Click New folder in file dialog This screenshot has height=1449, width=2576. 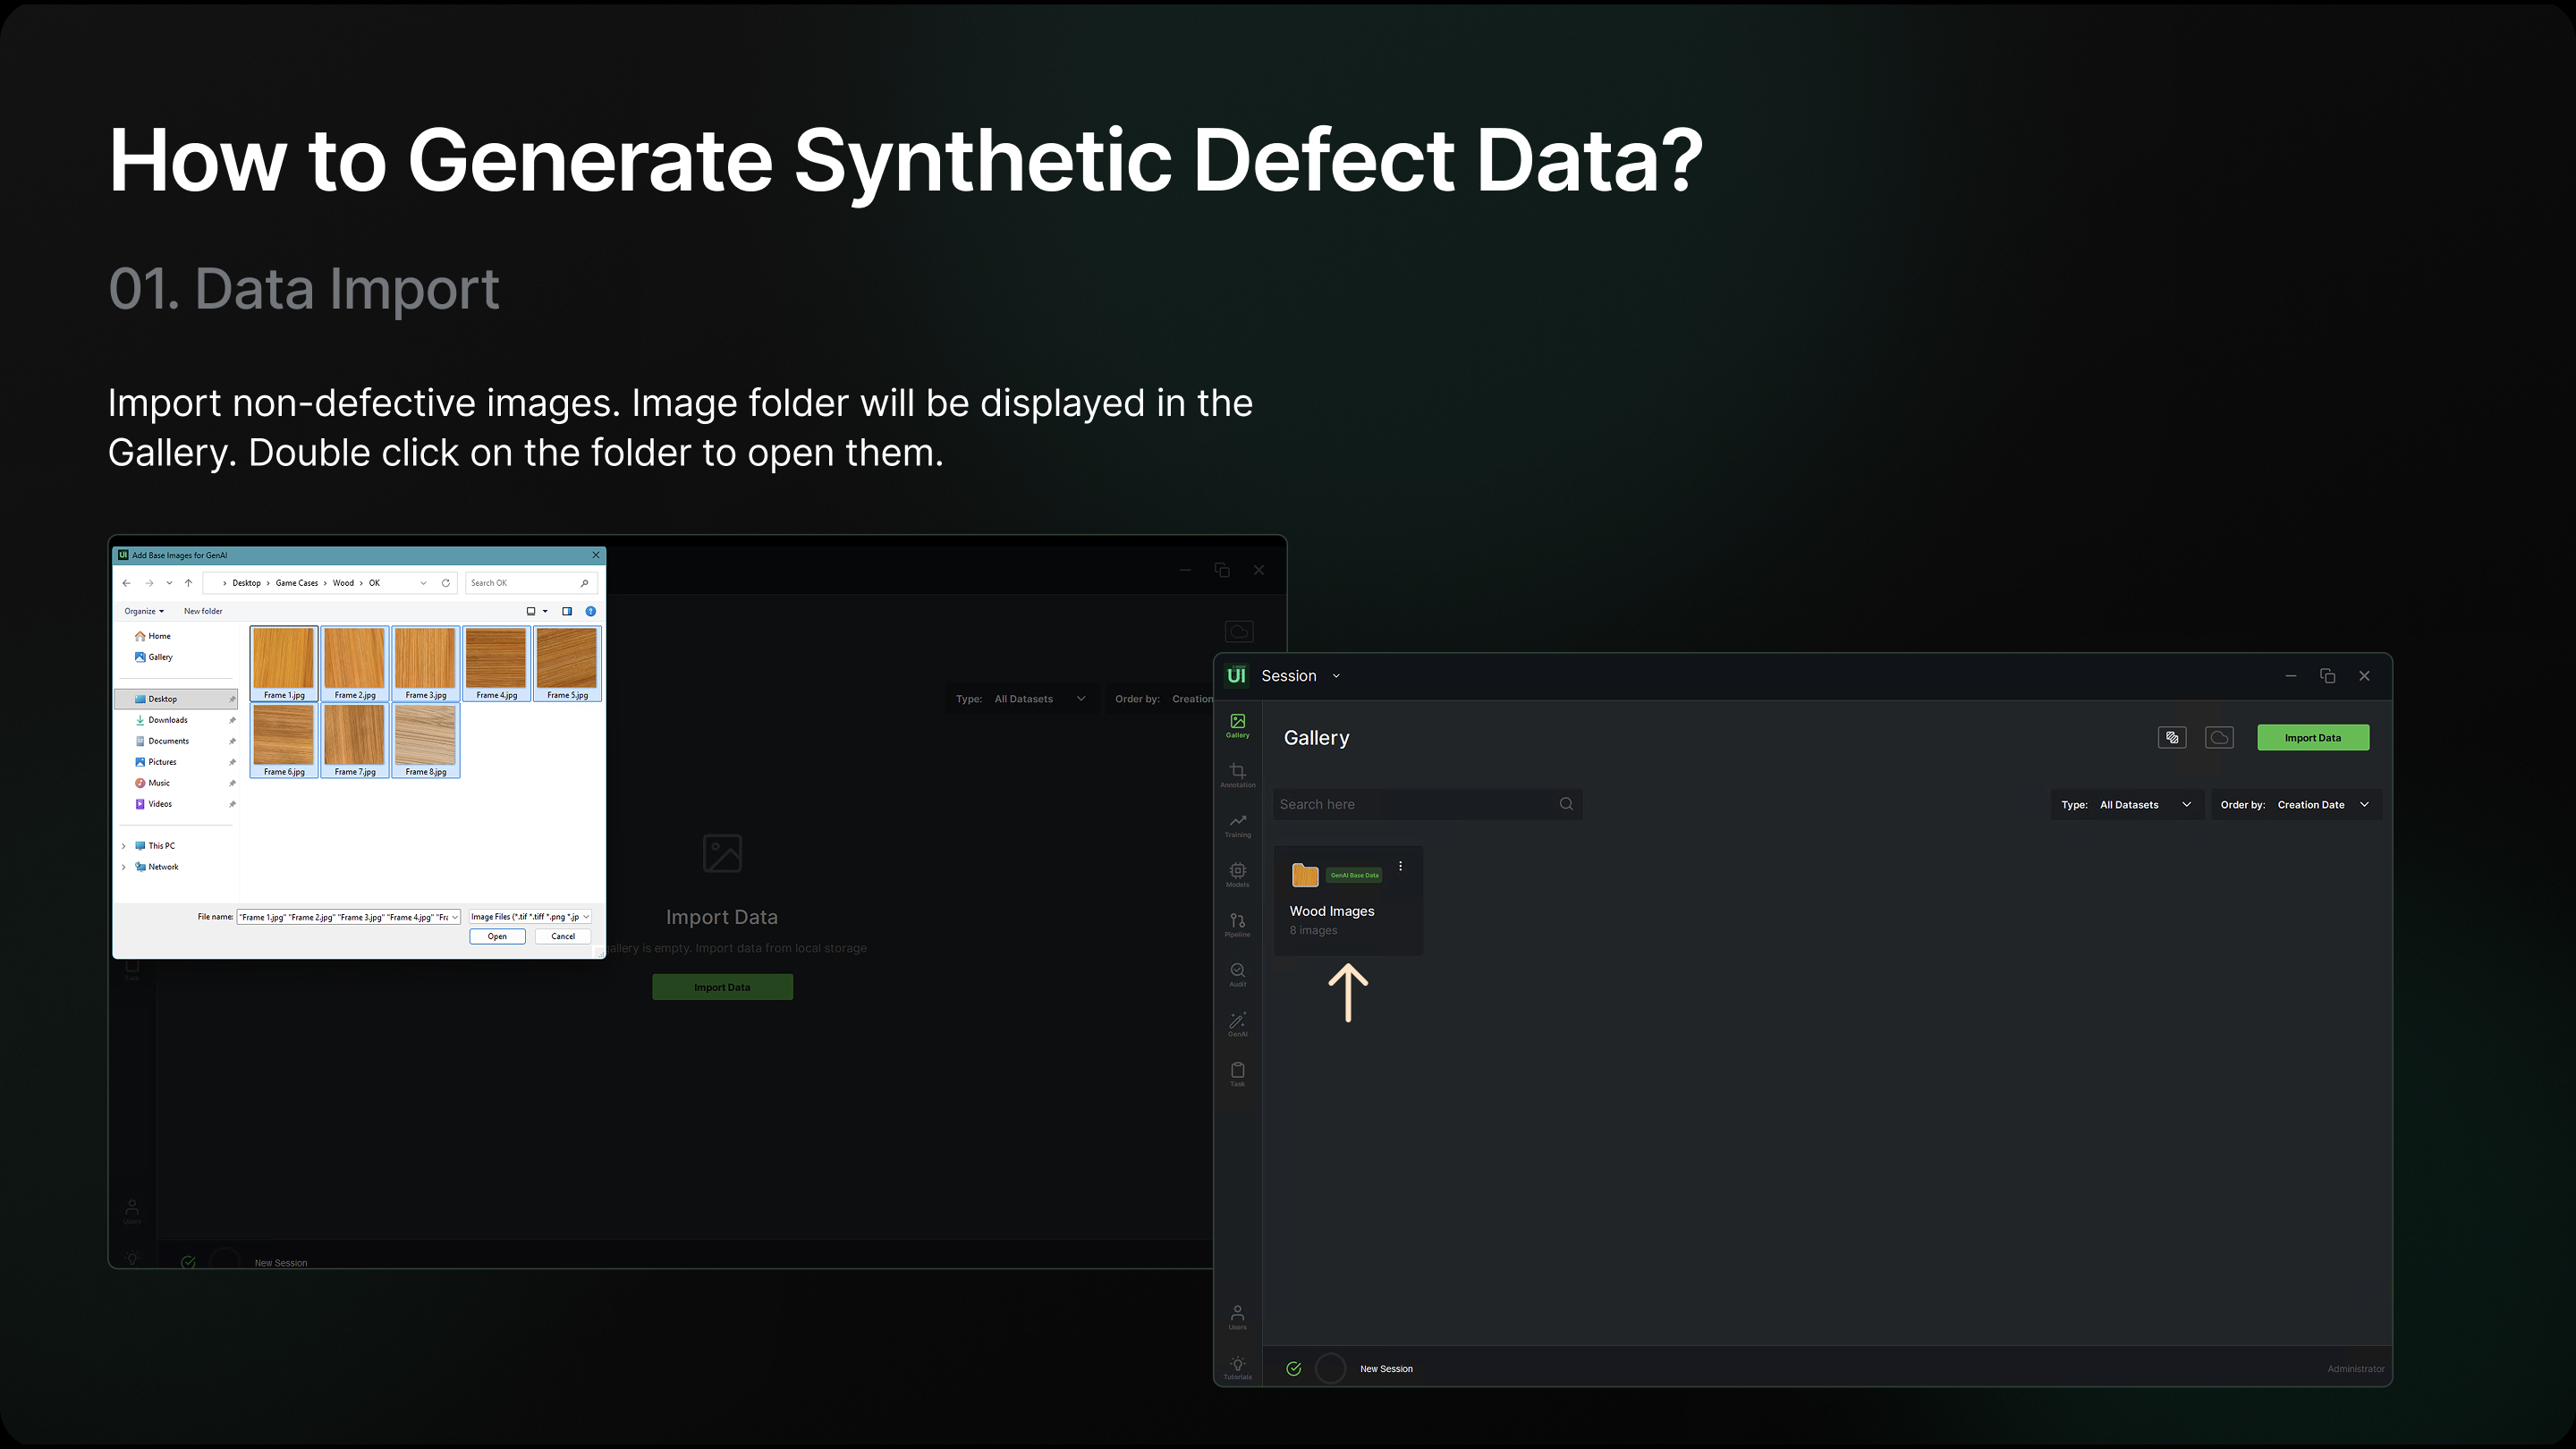(203, 611)
